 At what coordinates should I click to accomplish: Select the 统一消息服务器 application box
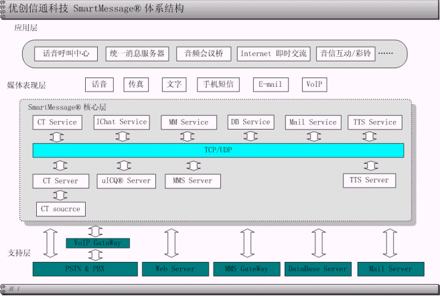pos(137,53)
